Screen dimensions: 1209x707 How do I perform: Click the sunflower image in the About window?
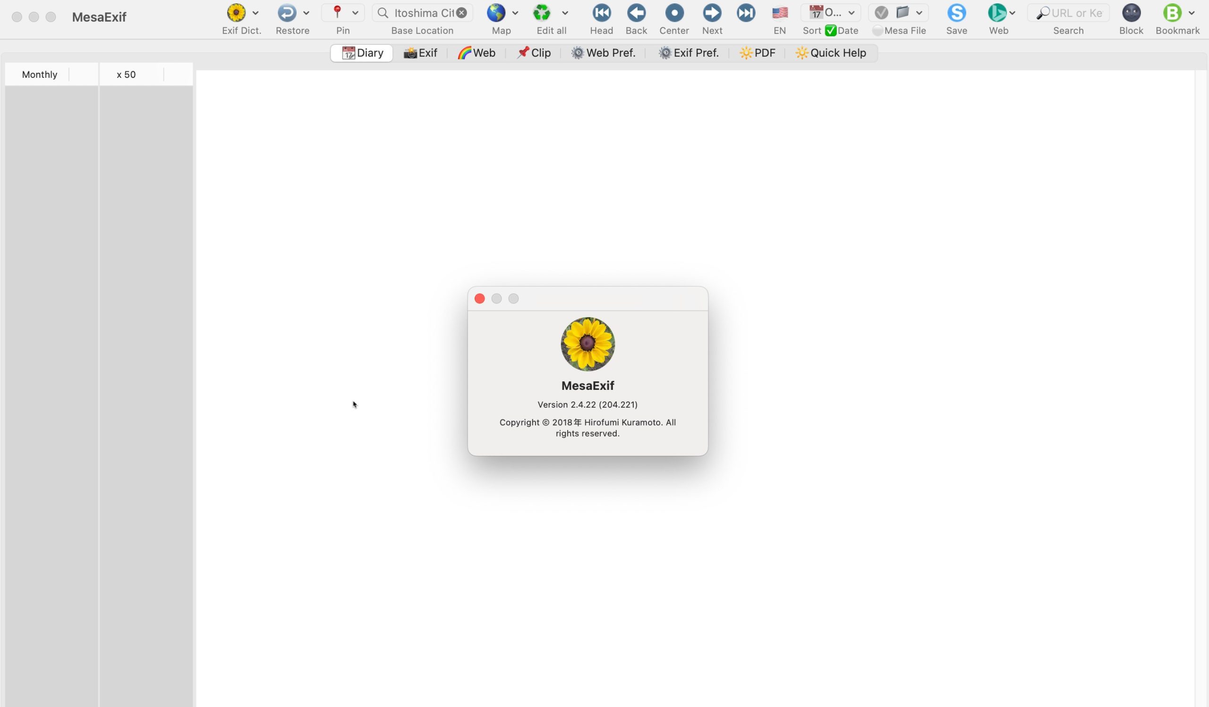[587, 344]
